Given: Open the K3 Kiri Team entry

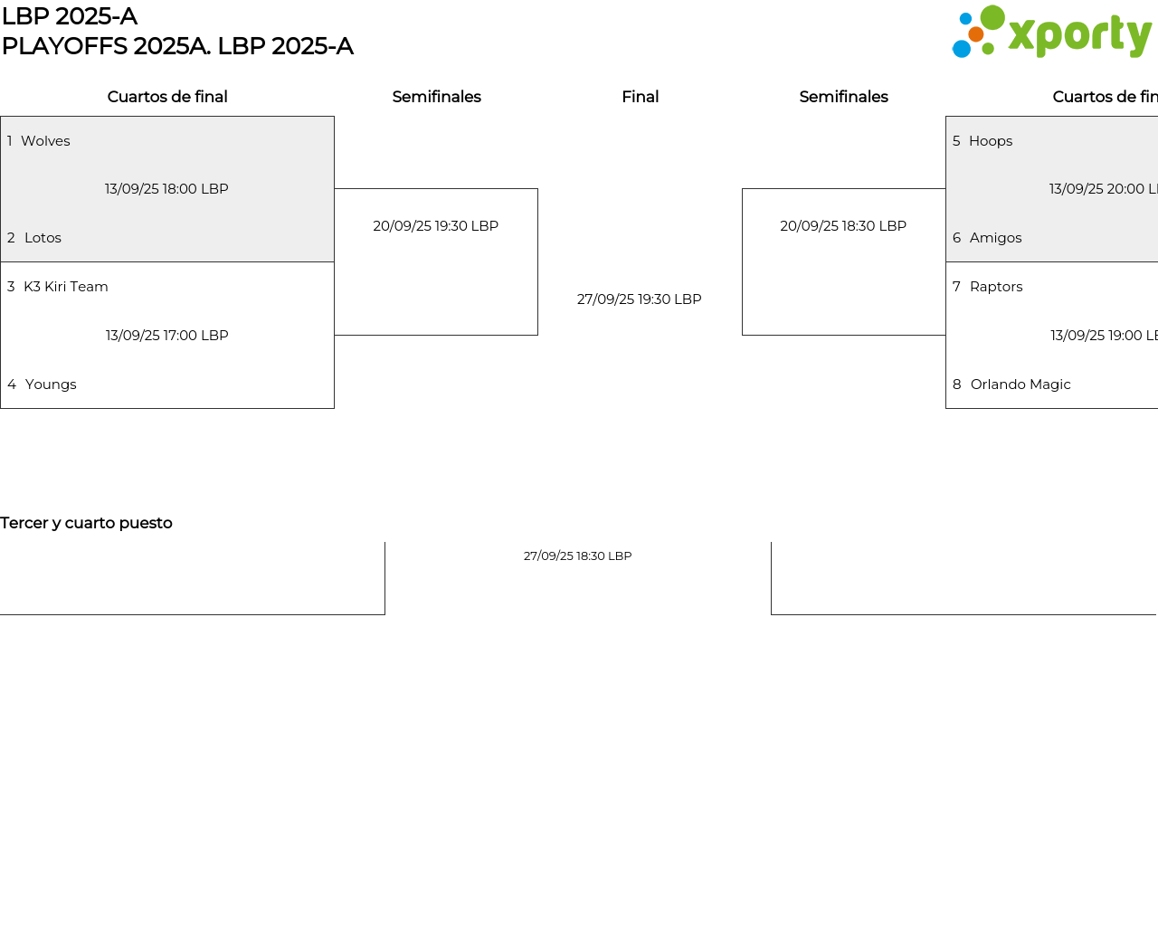Looking at the screenshot, I should (x=65, y=287).
